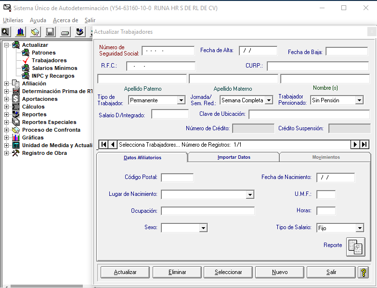
Task: Click the Ocupación input field
Action: (208, 211)
